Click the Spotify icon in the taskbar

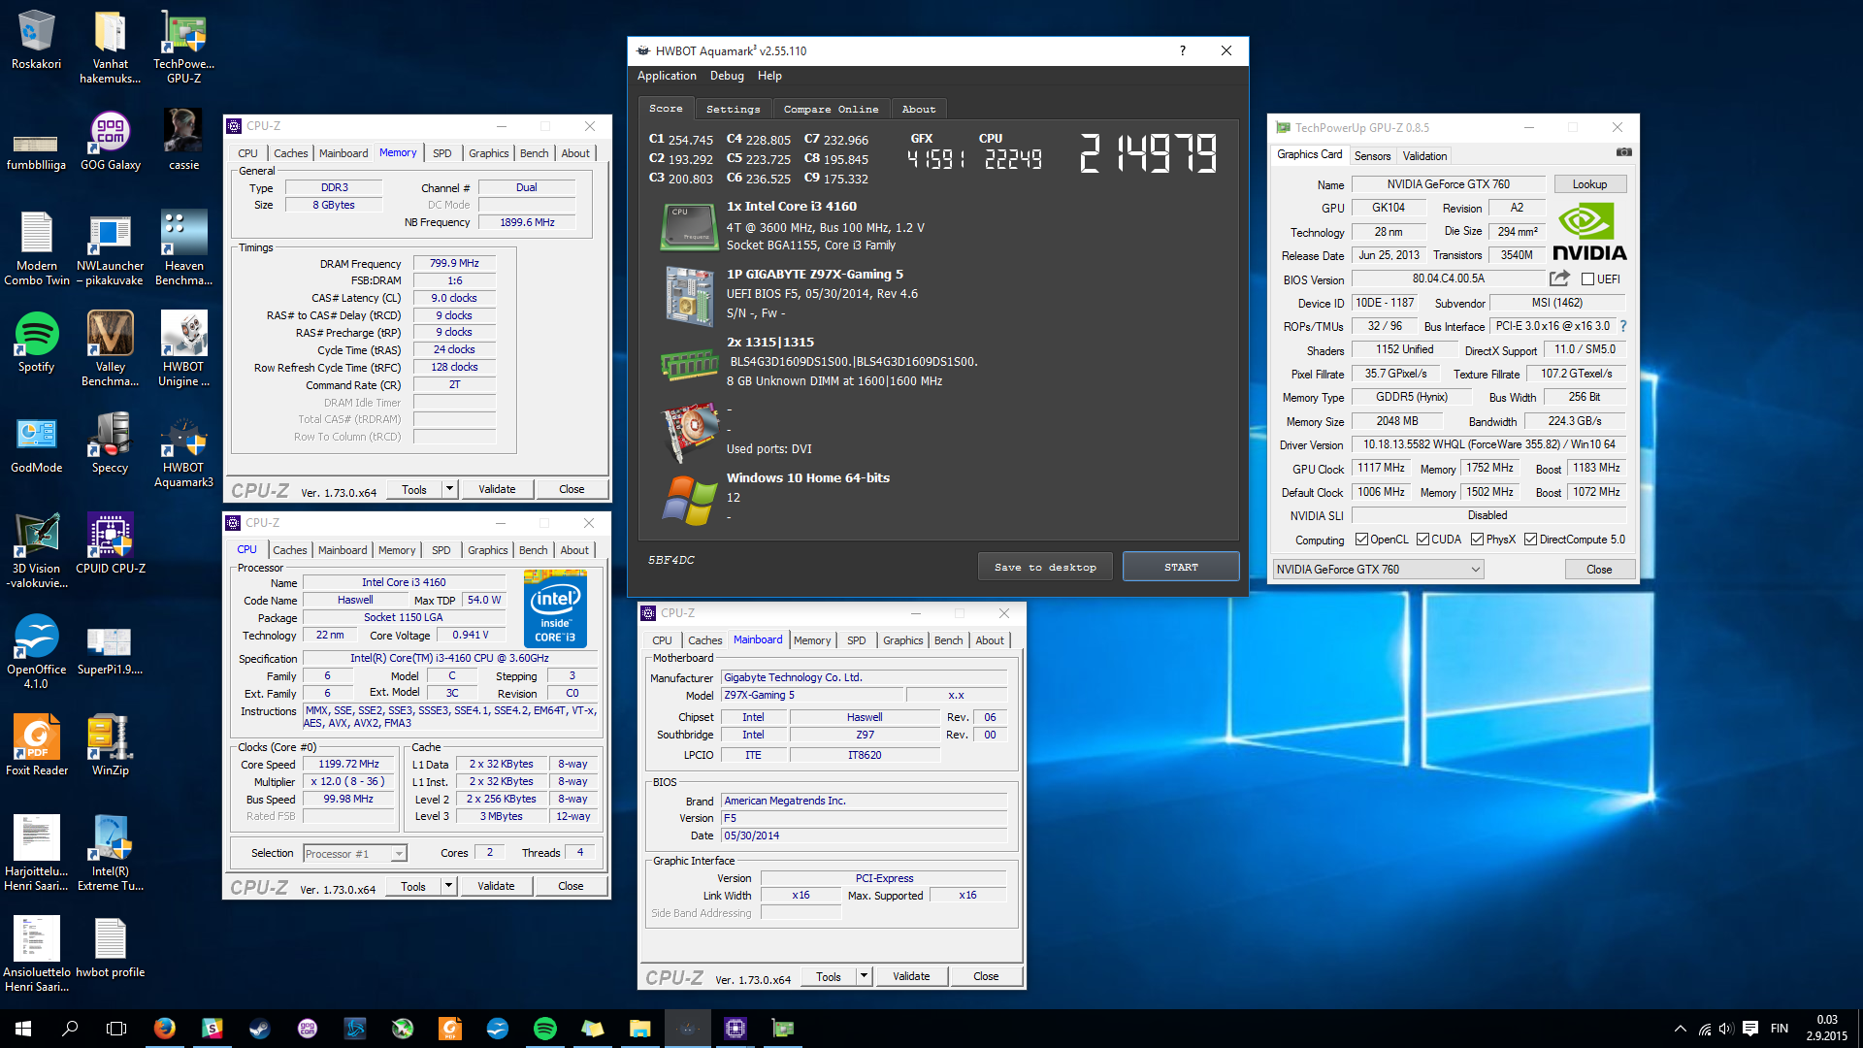[544, 1029]
